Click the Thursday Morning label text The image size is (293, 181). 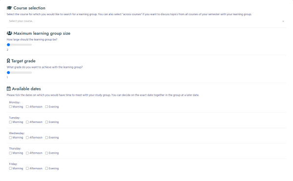[18, 153]
